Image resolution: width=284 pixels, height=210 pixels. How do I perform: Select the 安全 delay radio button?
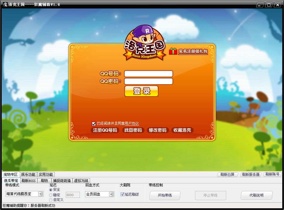coord(51,190)
